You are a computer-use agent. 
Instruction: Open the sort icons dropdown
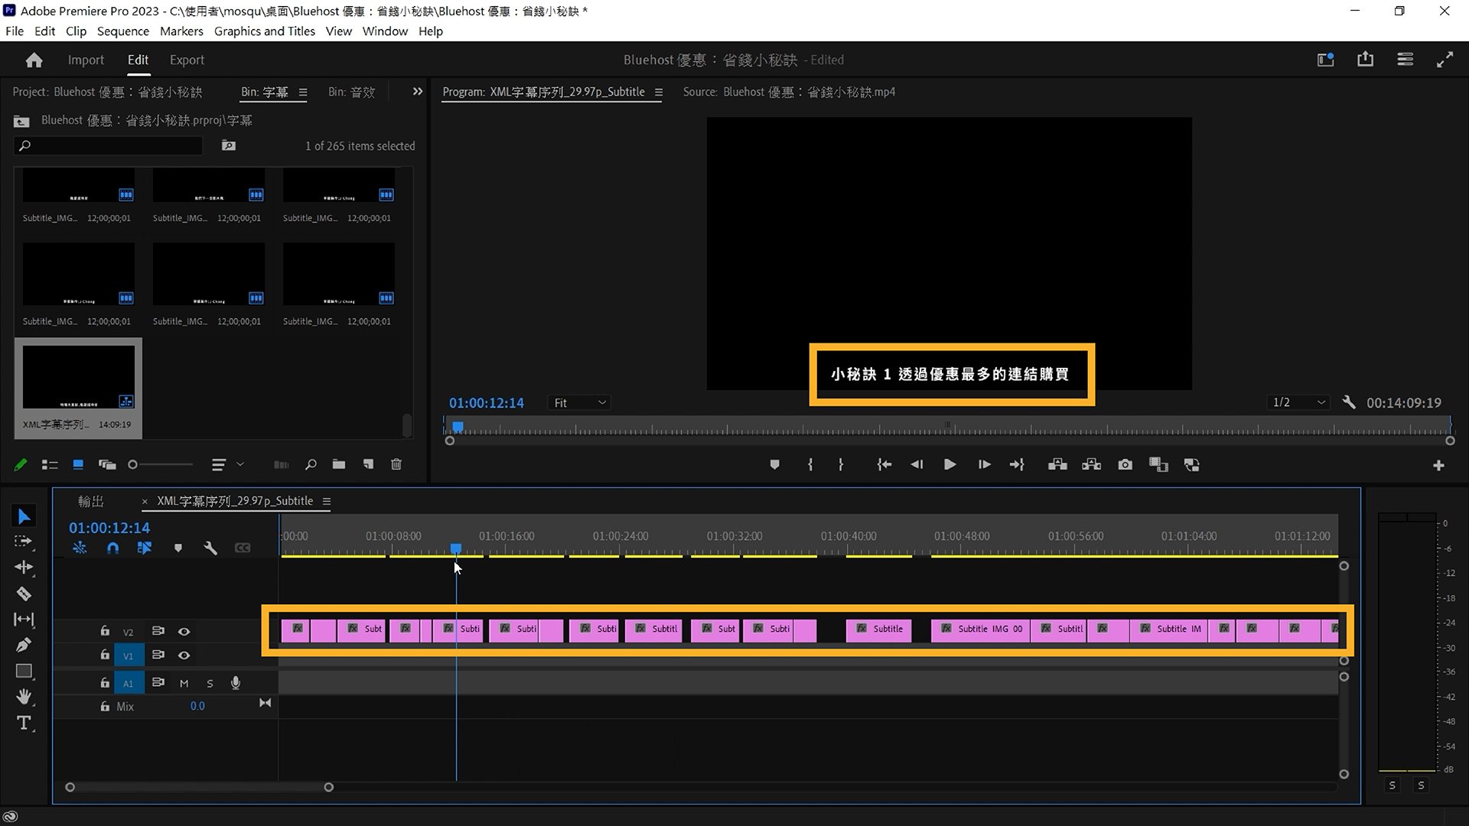click(226, 464)
